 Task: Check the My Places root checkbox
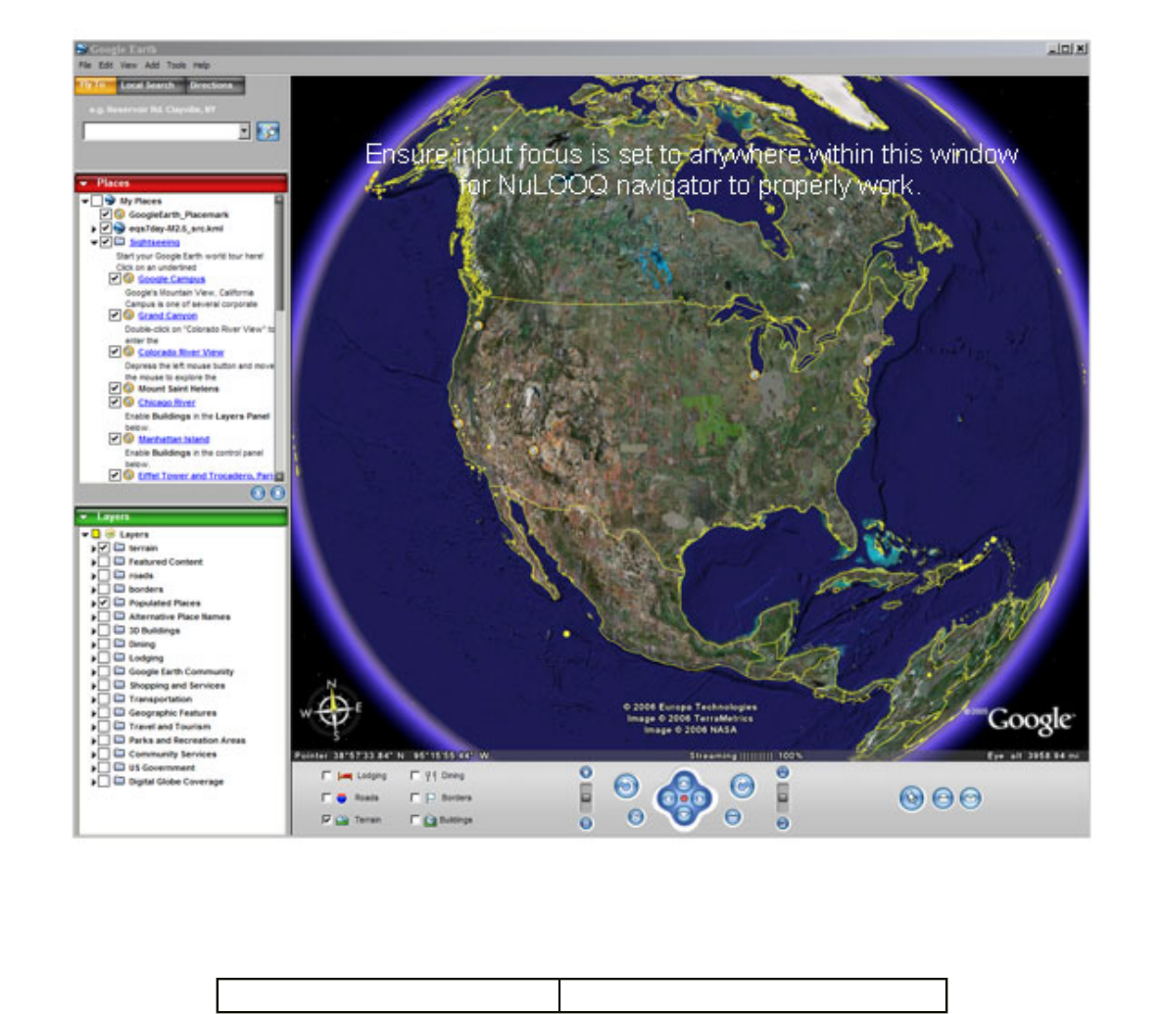[x=96, y=201]
